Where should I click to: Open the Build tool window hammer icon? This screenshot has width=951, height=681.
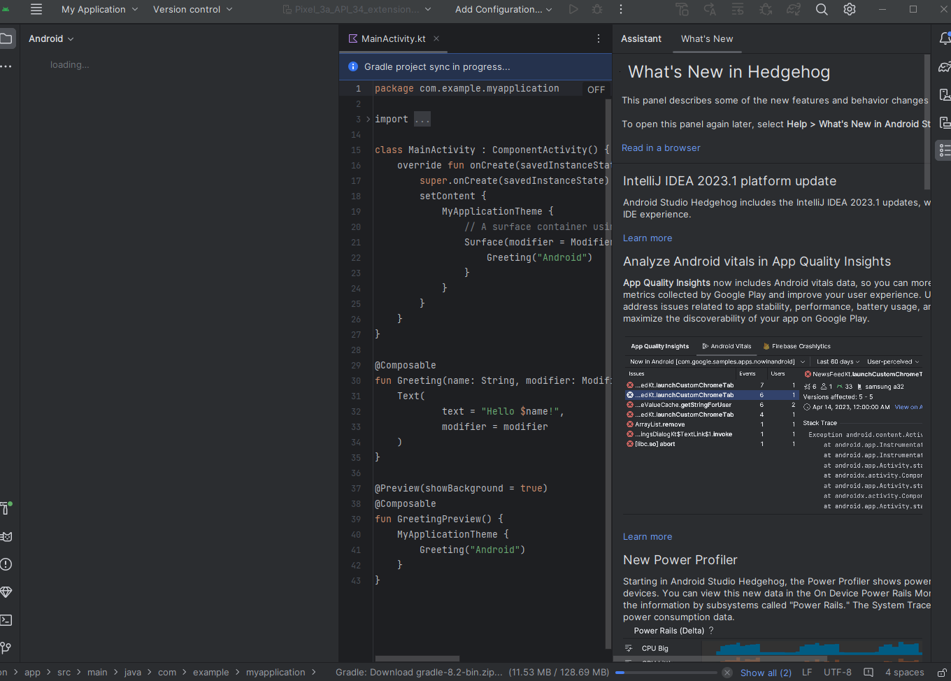[x=6, y=508]
